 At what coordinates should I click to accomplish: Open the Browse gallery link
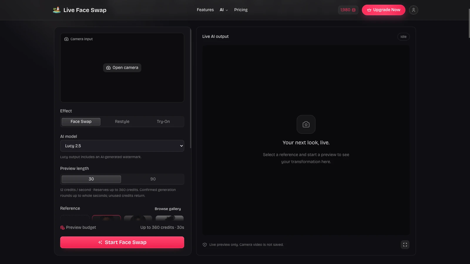click(168, 209)
